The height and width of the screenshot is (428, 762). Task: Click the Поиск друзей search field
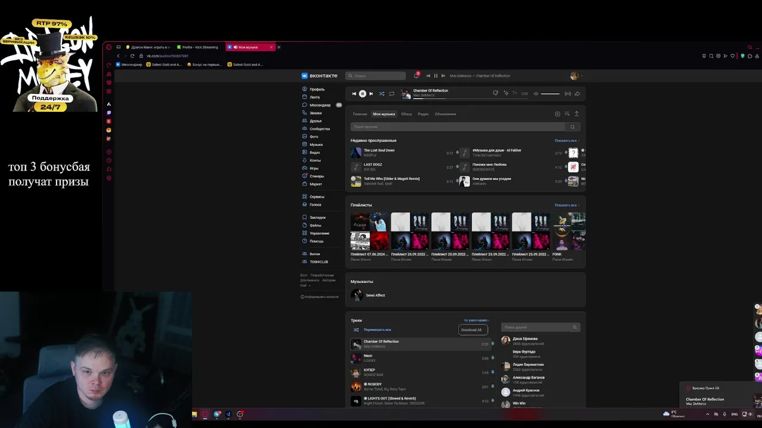(541, 327)
